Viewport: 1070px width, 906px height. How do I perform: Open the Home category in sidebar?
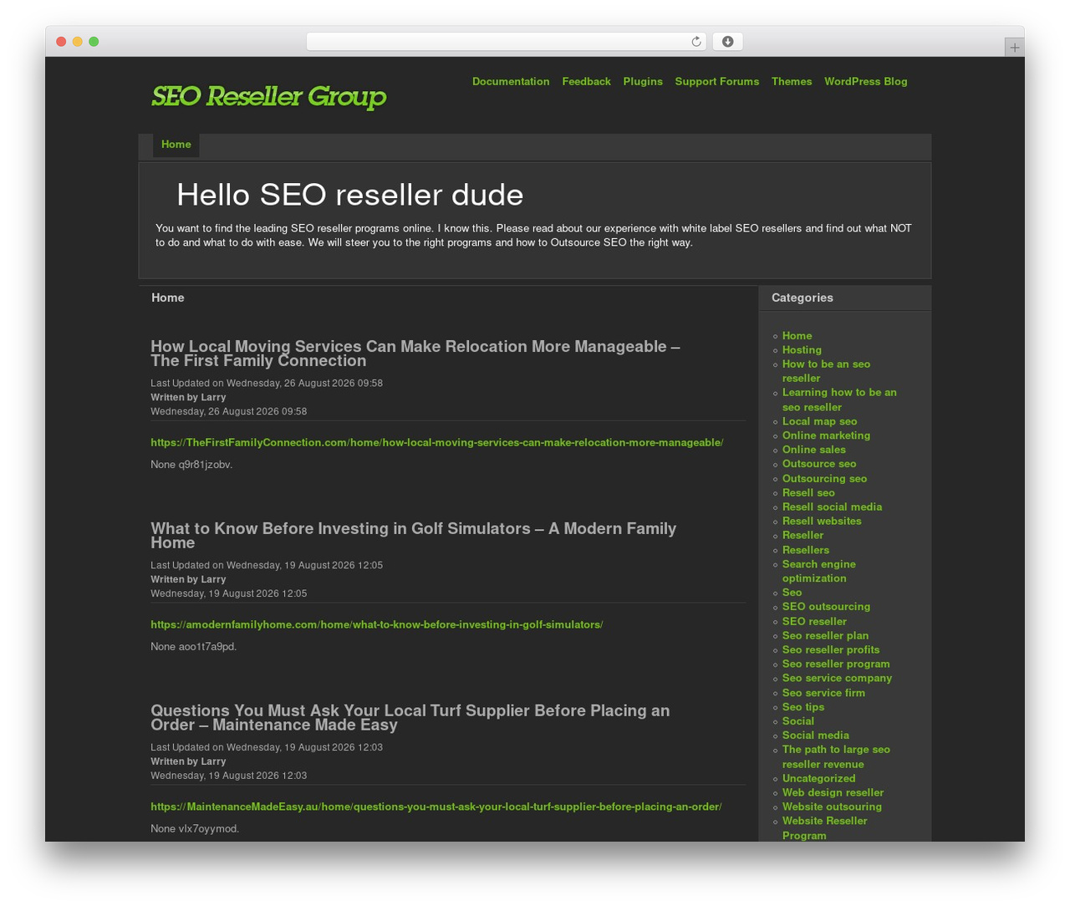click(x=797, y=336)
